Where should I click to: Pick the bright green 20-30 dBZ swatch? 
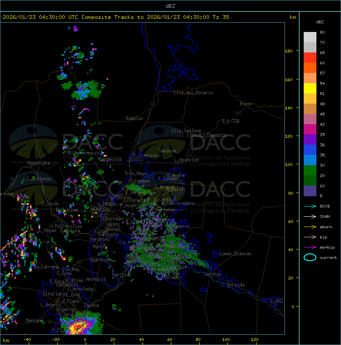click(x=310, y=170)
